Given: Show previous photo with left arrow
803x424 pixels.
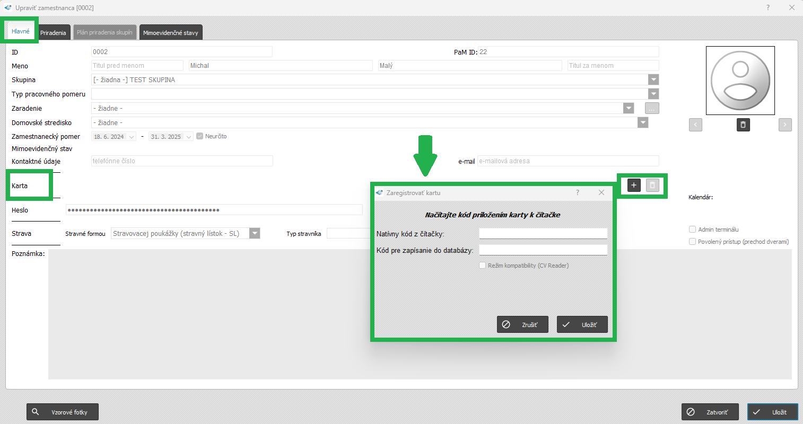Looking at the screenshot, I should pyautogui.click(x=695, y=125).
